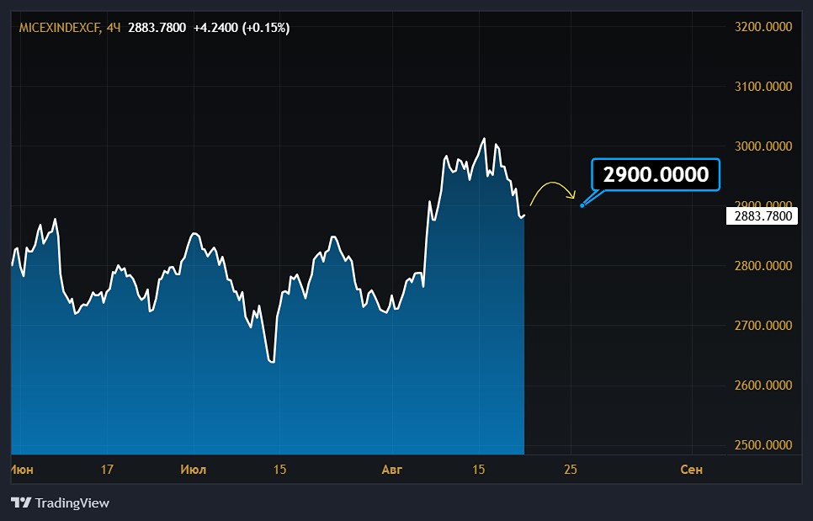This screenshot has height=521, width=813.
Task: Click the Июн label on the time axis
Action: pos(23,470)
